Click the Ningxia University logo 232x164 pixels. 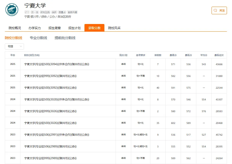pyautogui.click(x=12, y=10)
